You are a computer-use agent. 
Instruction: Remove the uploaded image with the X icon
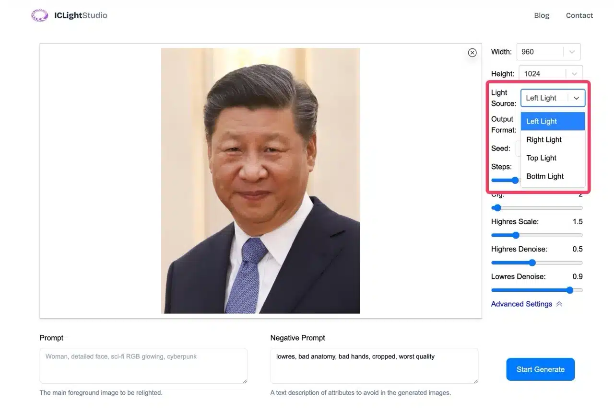tap(472, 53)
